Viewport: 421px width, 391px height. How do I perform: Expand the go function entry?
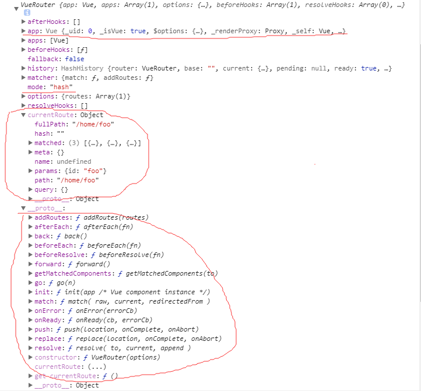(30, 283)
